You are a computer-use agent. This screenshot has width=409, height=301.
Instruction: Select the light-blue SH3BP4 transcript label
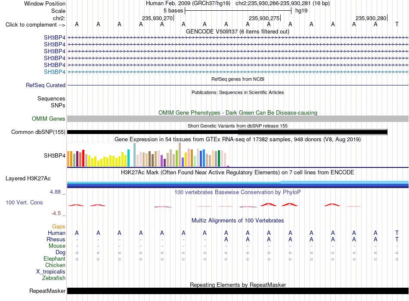(55, 72)
